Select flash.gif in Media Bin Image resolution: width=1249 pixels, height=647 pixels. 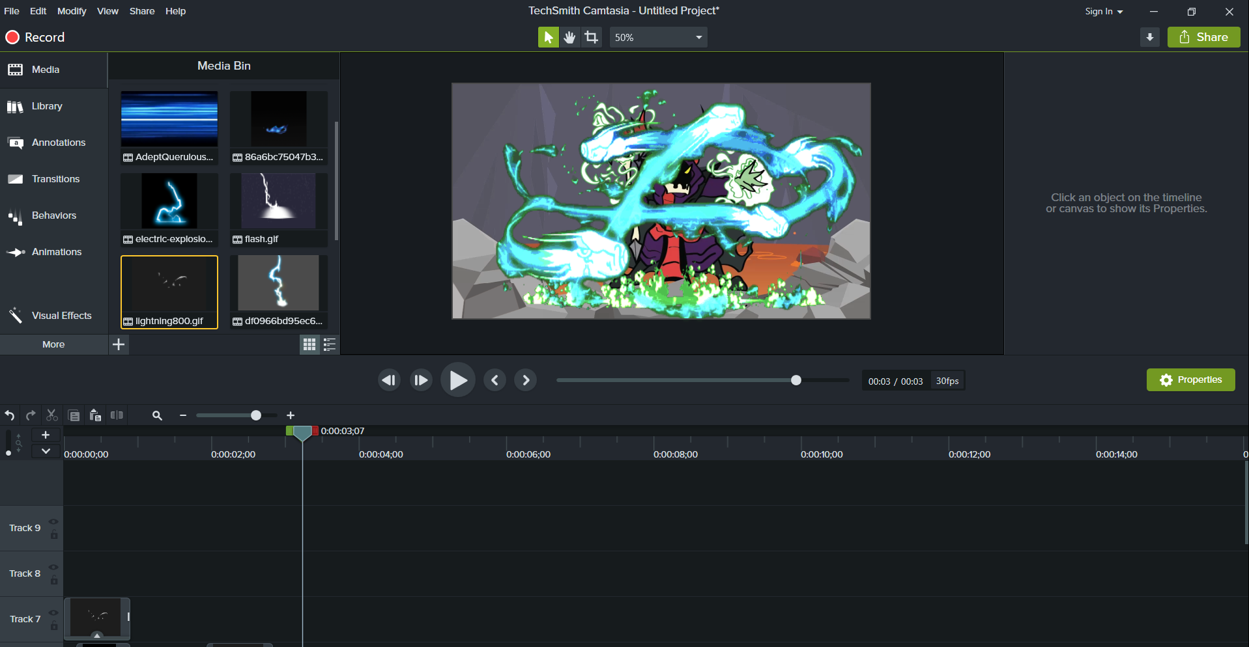[x=279, y=210]
